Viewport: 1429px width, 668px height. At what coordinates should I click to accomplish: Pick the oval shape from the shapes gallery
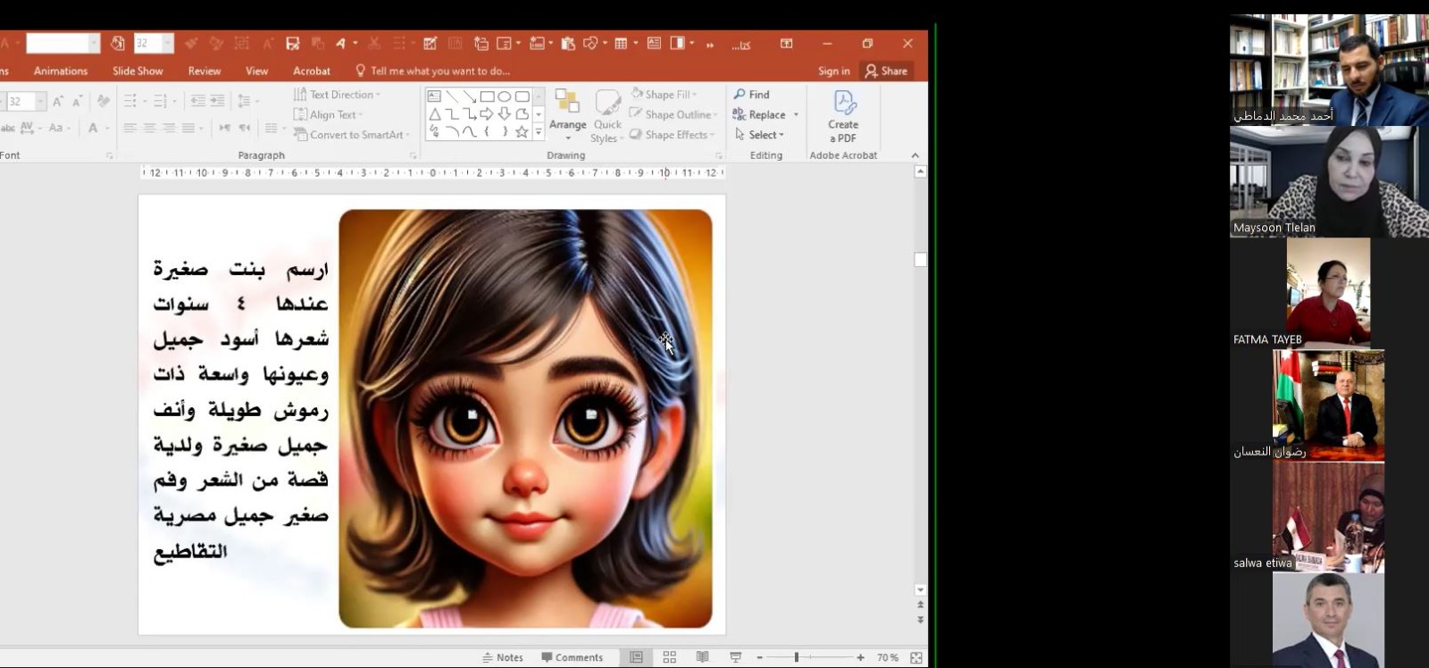point(505,96)
